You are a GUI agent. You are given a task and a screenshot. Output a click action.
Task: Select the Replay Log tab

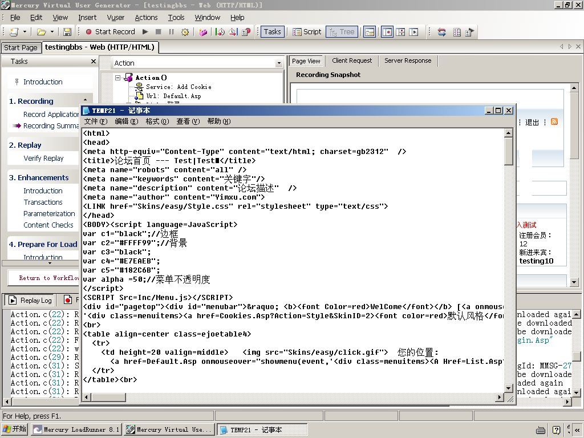(30, 300)
